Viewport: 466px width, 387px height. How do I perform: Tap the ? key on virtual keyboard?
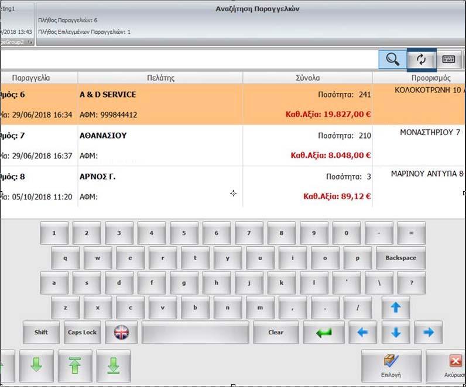tap(412, 282)
